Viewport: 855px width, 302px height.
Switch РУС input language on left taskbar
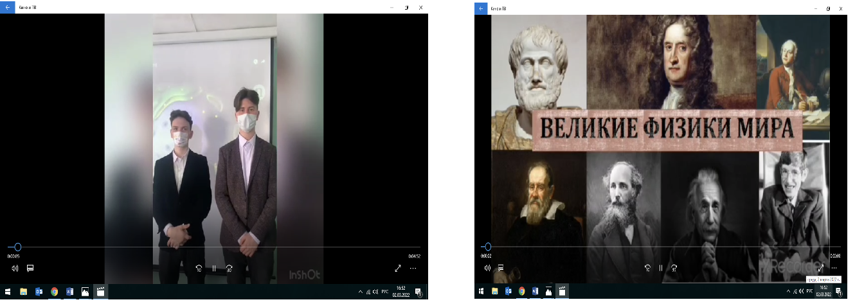[385, 292]
